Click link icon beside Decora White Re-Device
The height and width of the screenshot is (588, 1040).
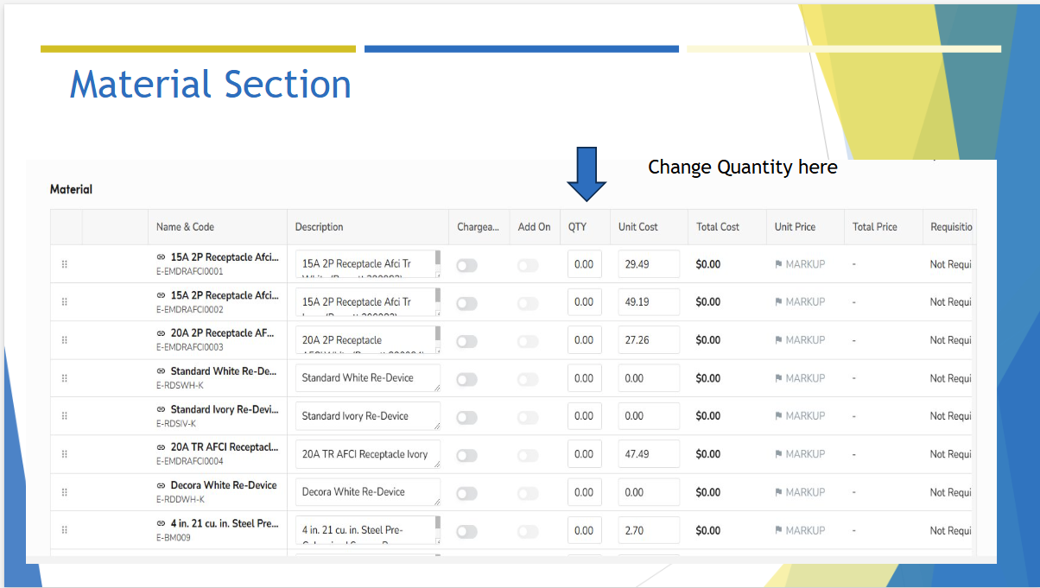pos(161,485)
